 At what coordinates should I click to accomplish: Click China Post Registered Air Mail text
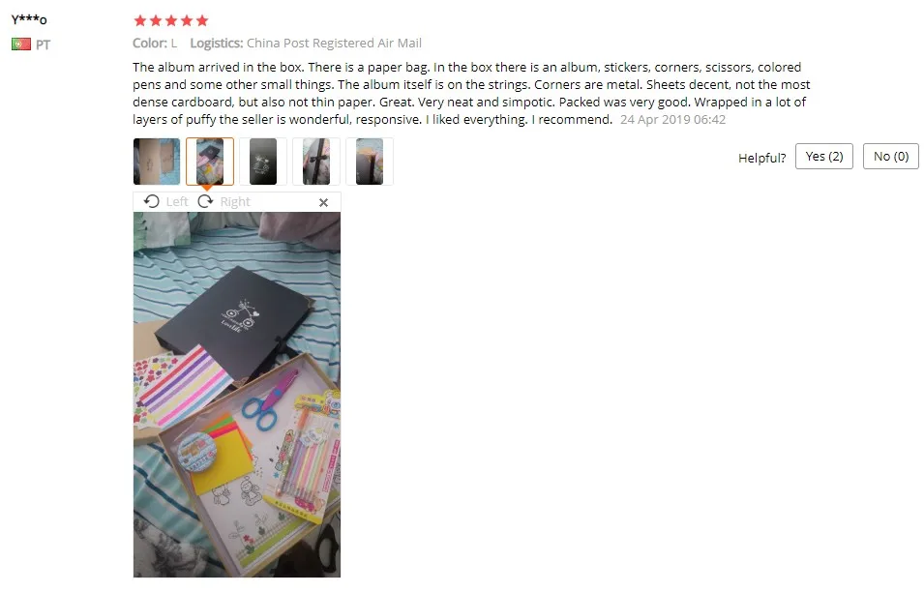coord(334,43)
